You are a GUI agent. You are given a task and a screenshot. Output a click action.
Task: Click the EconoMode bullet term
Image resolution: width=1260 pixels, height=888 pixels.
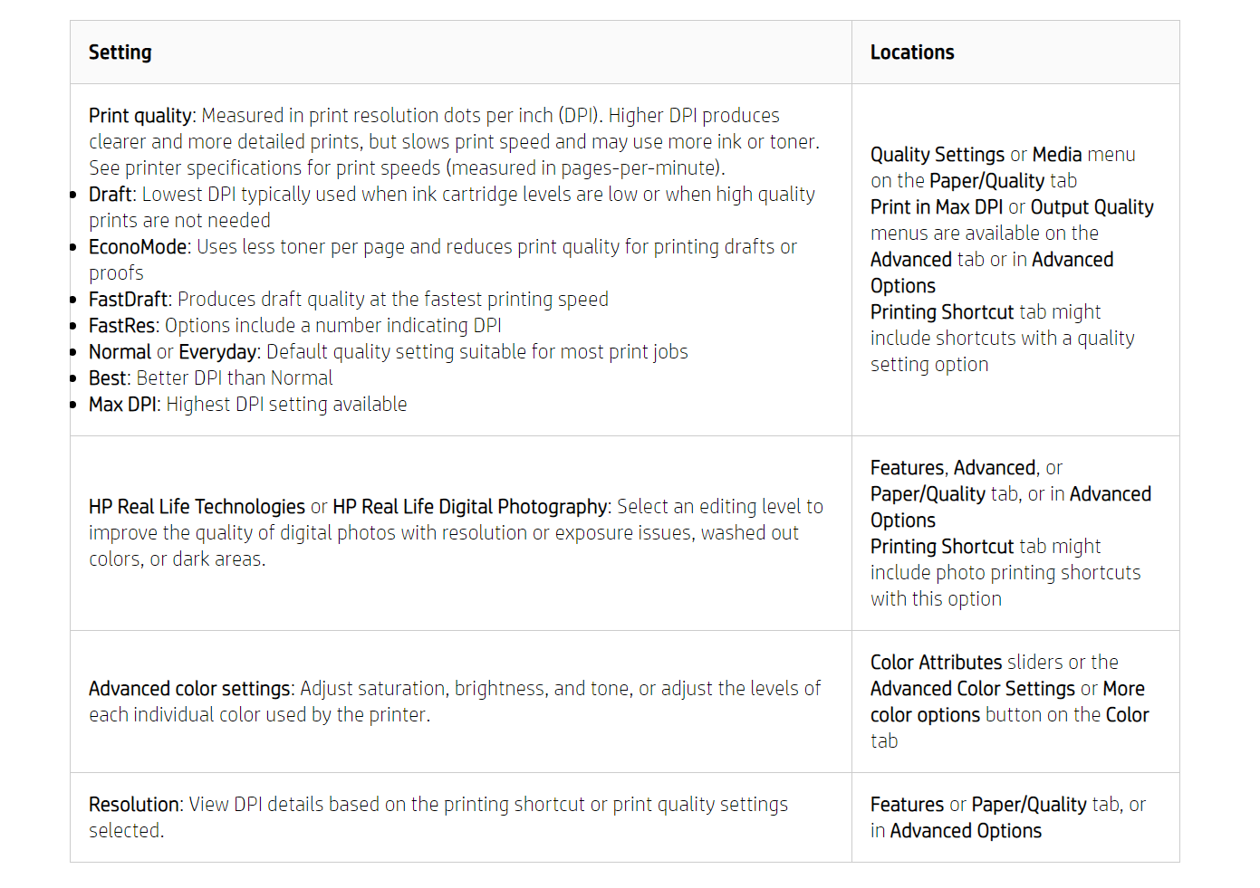tap(138, 247)
